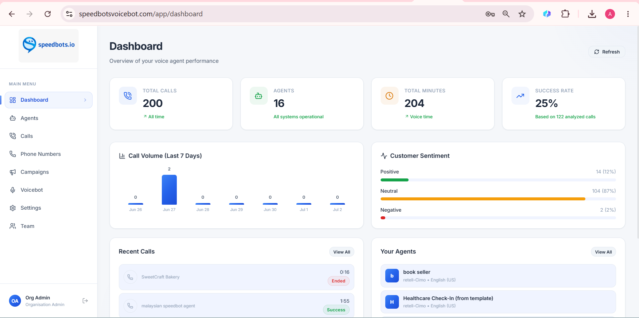Open Phone Numbers in sidebar

(41, 154)
